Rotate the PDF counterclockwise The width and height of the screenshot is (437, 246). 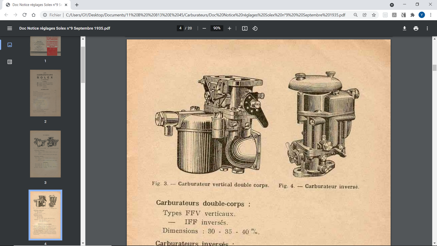(255, 28)
